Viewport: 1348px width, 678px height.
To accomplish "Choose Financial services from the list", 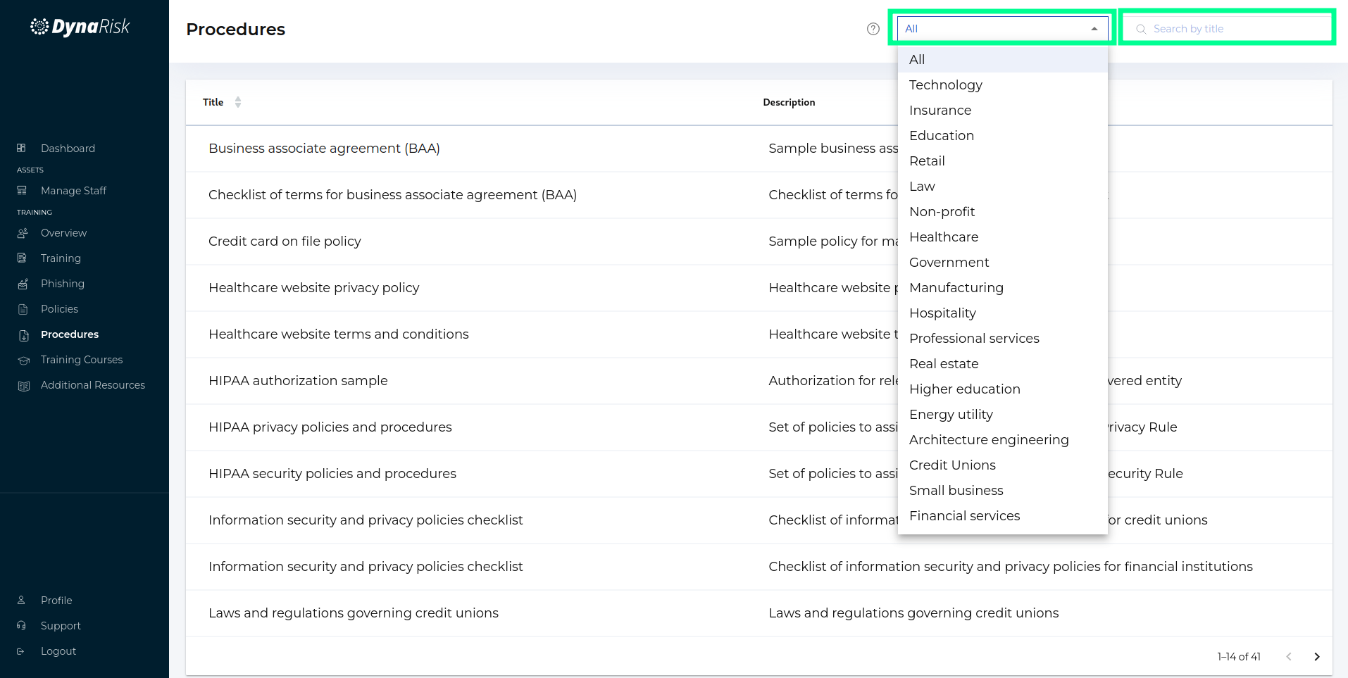I will pyautogui.click(x=1003, y=516).
